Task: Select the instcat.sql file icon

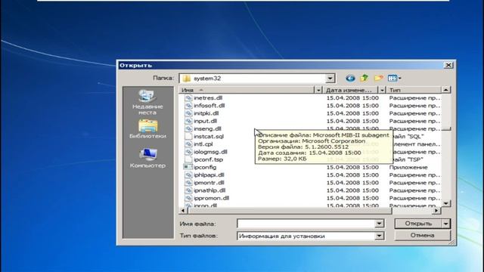Action: point(188,136)
